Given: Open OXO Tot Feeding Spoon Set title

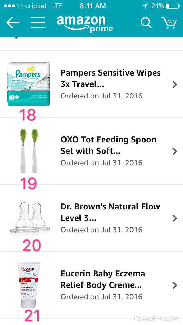Looking at the screenshot, I should pyautogui.click(x=108, y=145).
